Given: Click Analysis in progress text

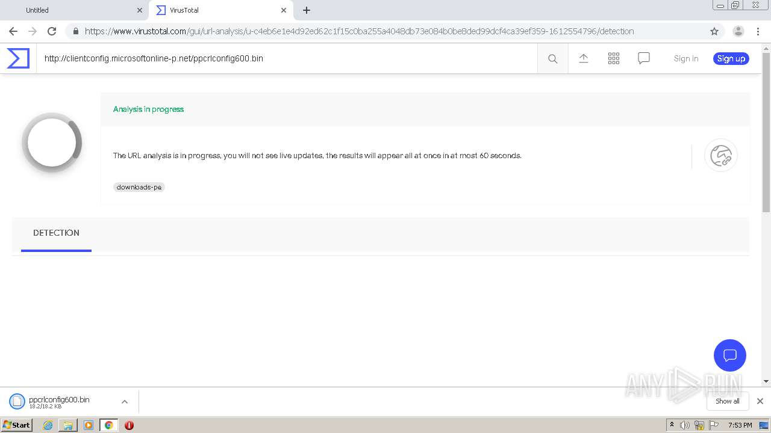Looking at the screenshot, I should (x=148, y=109).
